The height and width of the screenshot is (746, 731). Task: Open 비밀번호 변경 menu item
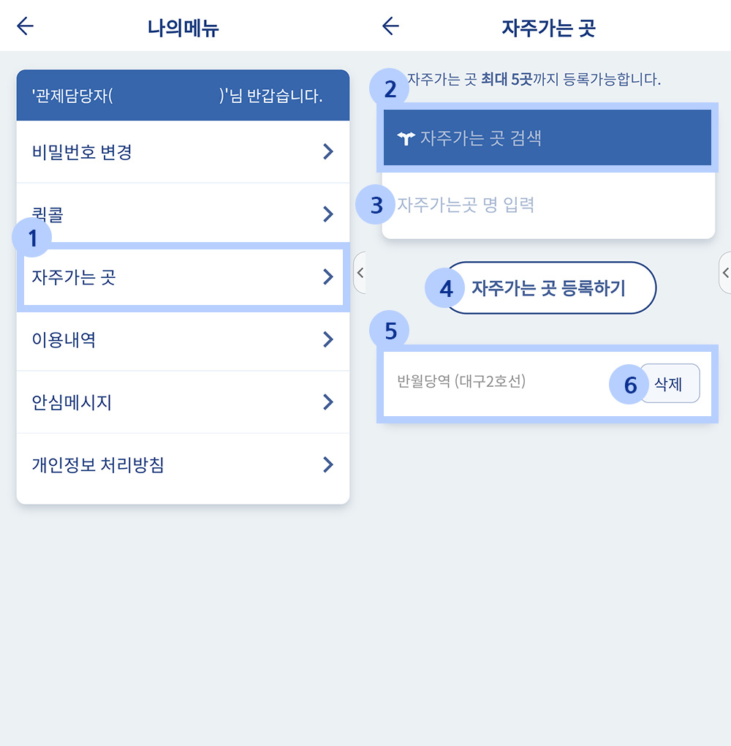pyautogui.click(x=183, y=152)
